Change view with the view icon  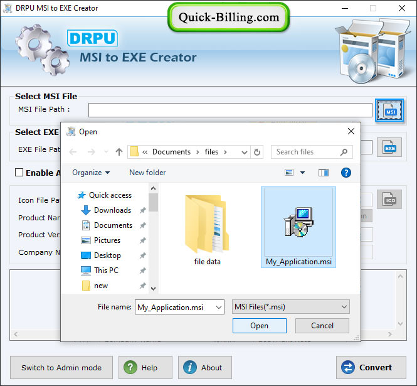289,173
